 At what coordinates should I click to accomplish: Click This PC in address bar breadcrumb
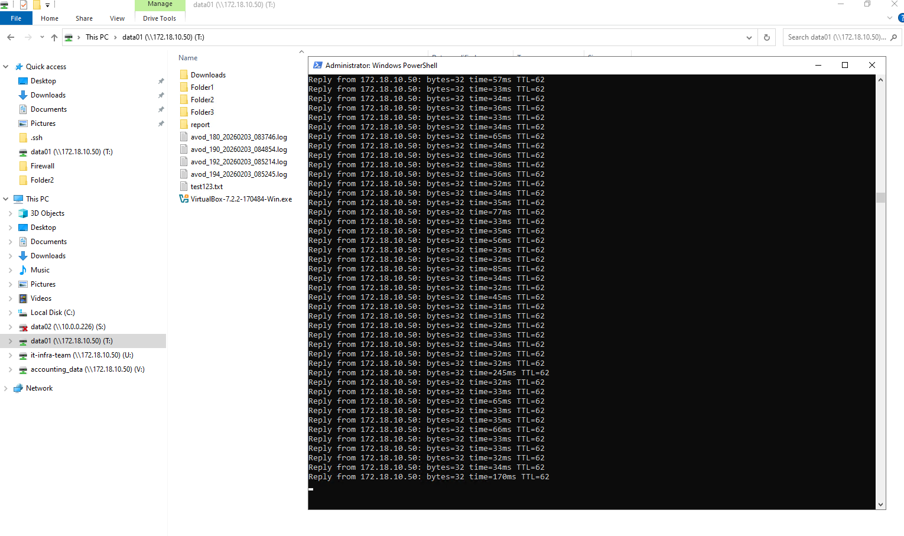coord(97,37)
